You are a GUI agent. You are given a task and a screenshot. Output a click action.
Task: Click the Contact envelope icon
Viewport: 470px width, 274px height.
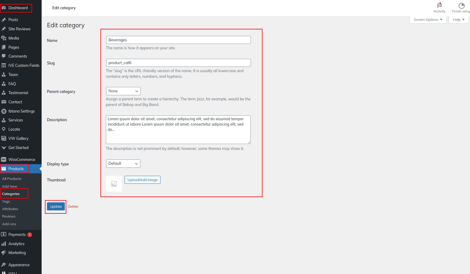pyautogui.click(x=4, y=102)
